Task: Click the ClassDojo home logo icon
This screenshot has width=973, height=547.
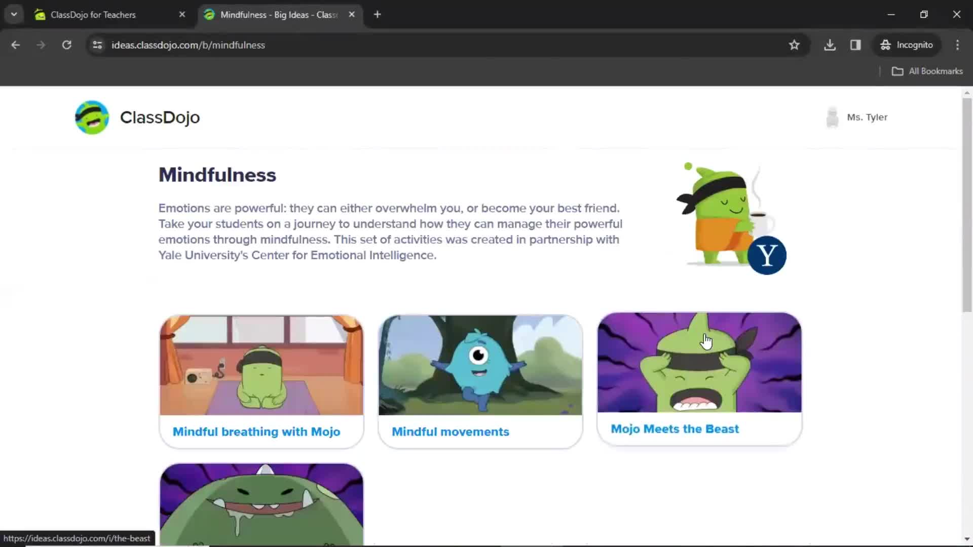Action: tap(92, 117)
